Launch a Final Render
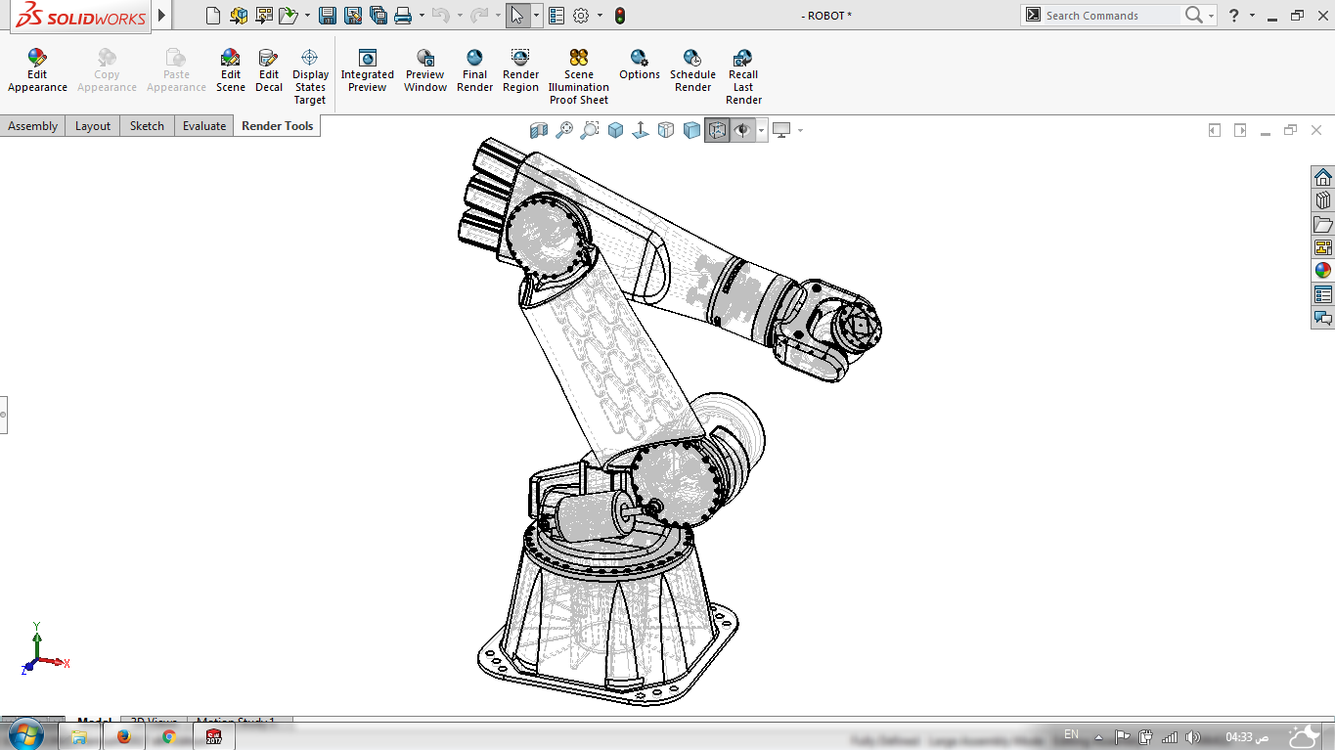 pos(474,70)
